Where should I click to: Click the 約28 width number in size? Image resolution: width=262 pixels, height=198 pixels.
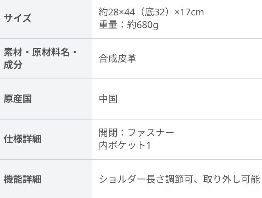(x=108, y=12)
